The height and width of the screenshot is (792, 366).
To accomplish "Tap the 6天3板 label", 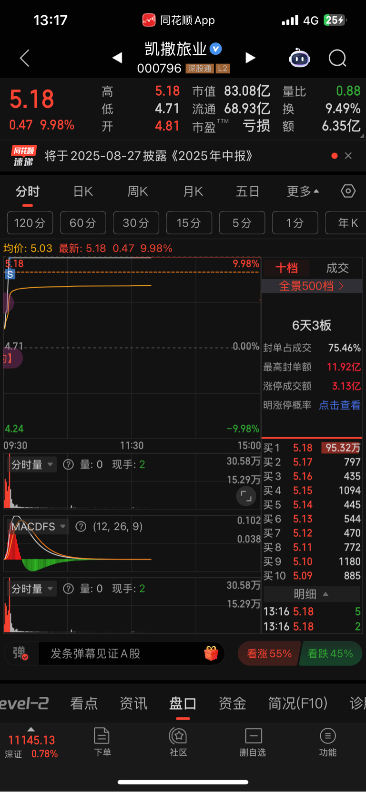I will click(312, 325).
